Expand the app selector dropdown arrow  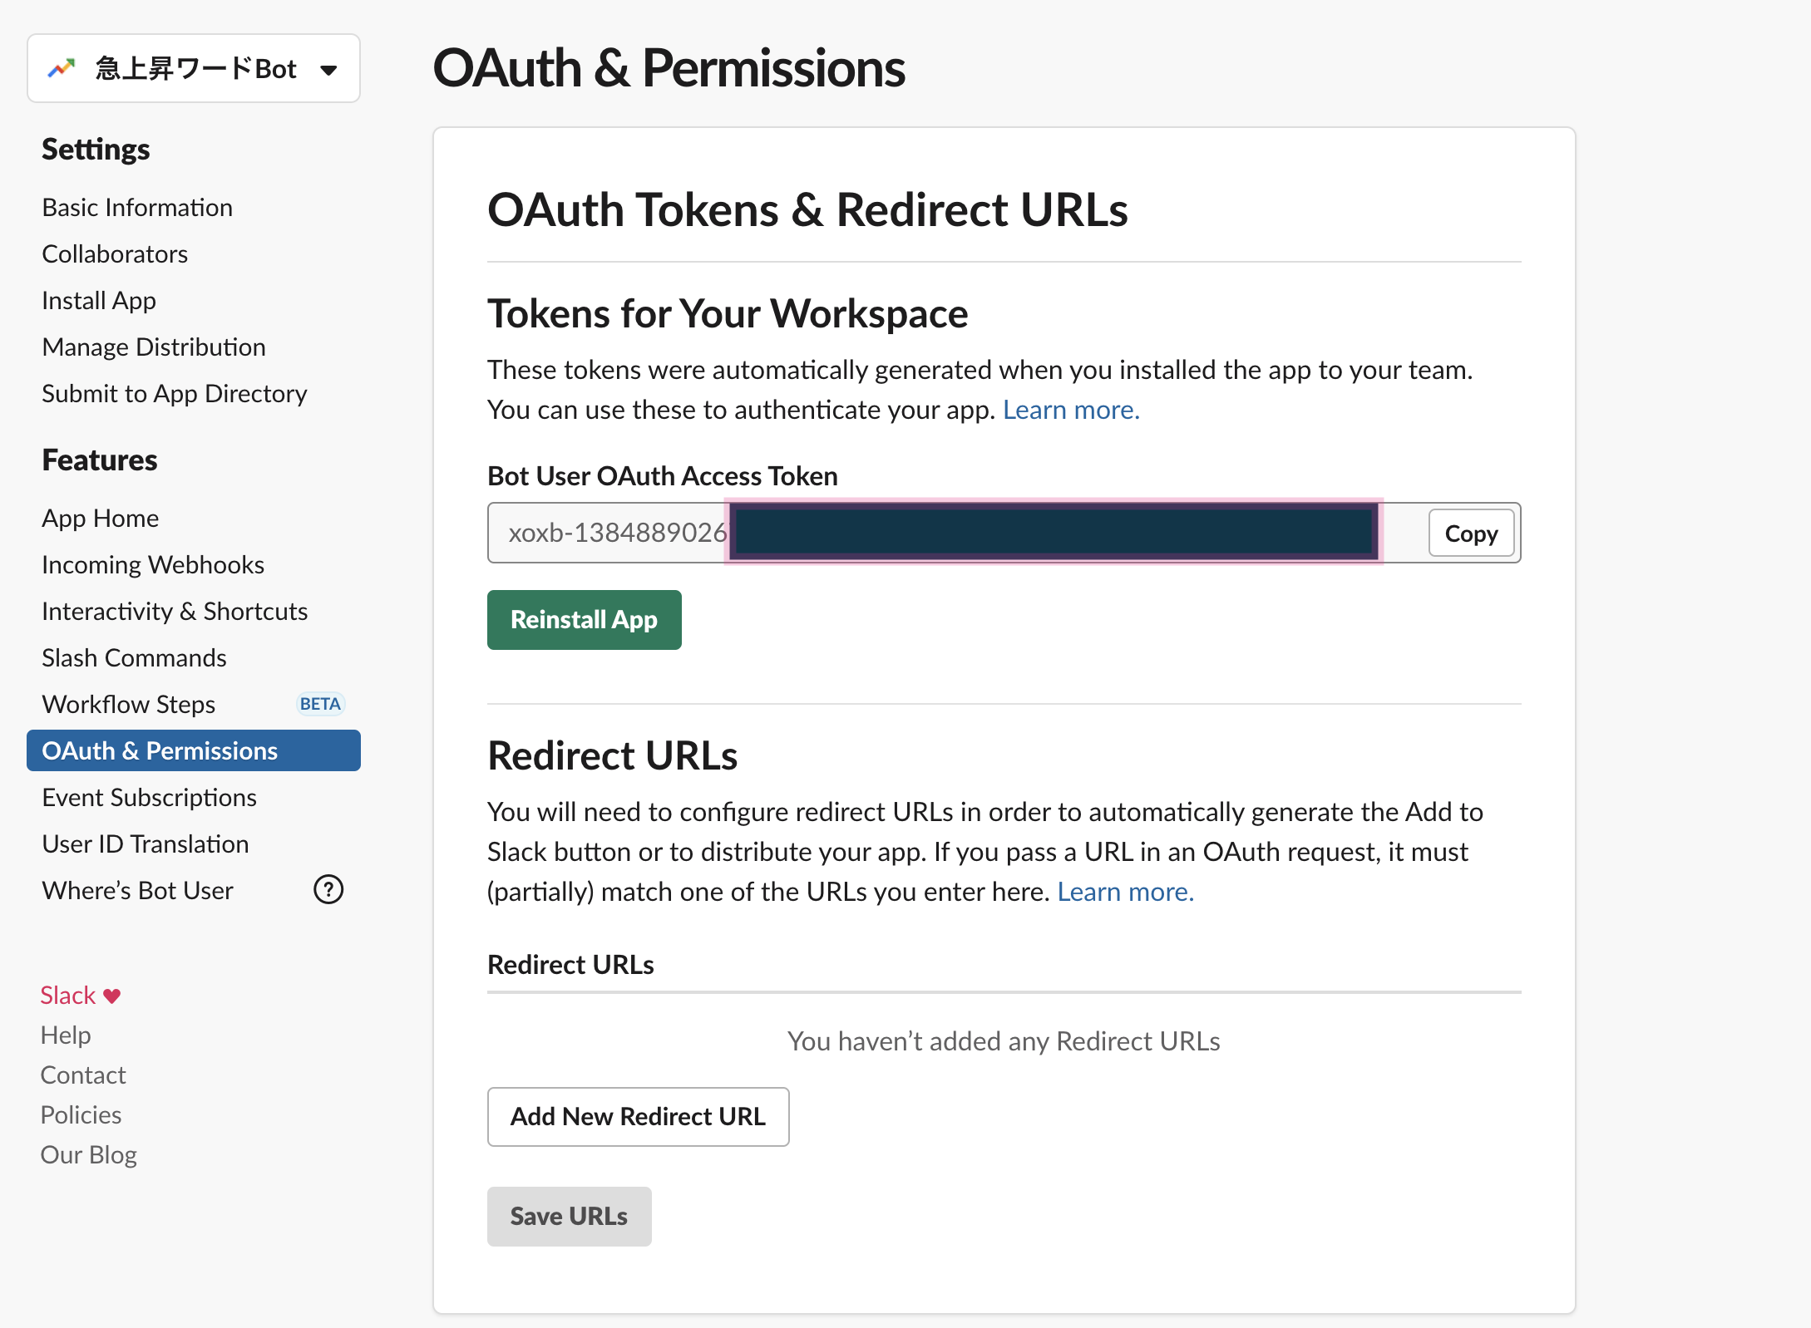(329, 70)
